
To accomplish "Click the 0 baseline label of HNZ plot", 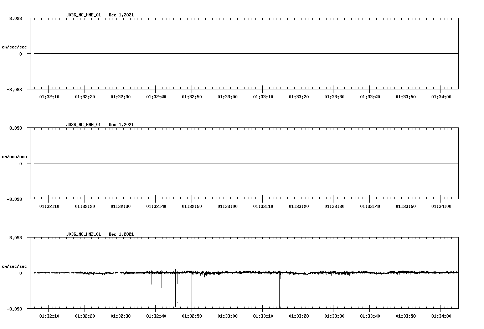I will [21, 273].
